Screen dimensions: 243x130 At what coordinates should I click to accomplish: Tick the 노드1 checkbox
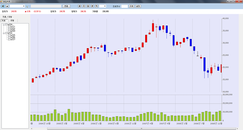[9, 27]
